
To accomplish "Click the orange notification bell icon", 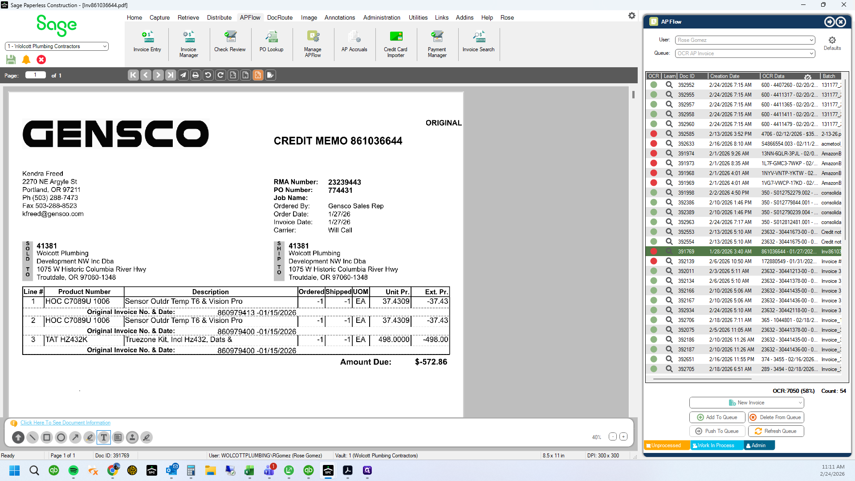I will pyautogui.click(x=26, y=60).
